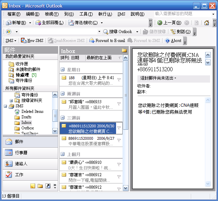Click 傳送/接收 send receive icon

click(x=71, y=23)
